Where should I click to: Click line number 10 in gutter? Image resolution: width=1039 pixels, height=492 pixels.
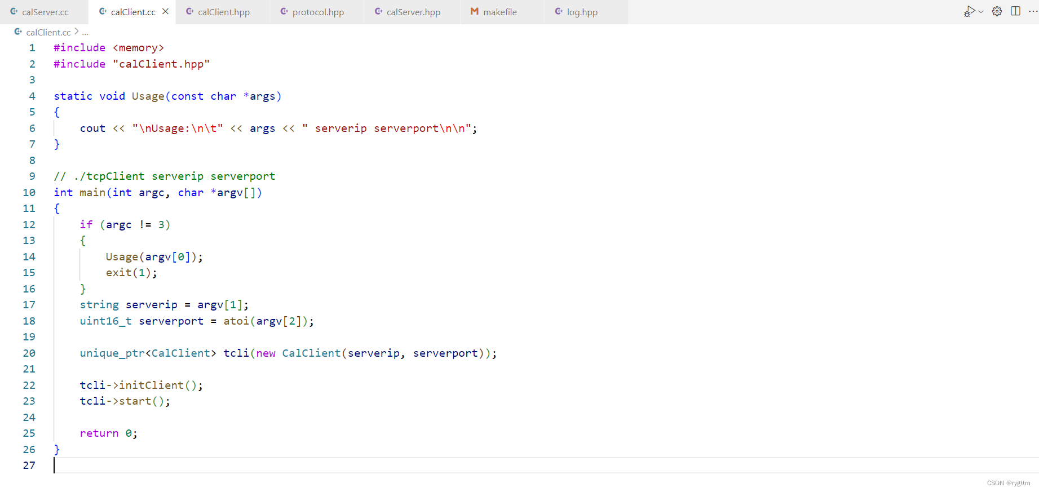pyautogui.click(x=29, y=193)
